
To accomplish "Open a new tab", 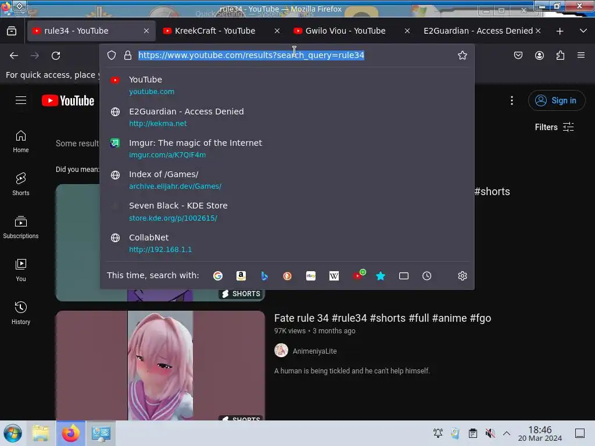I will [560, 31].
